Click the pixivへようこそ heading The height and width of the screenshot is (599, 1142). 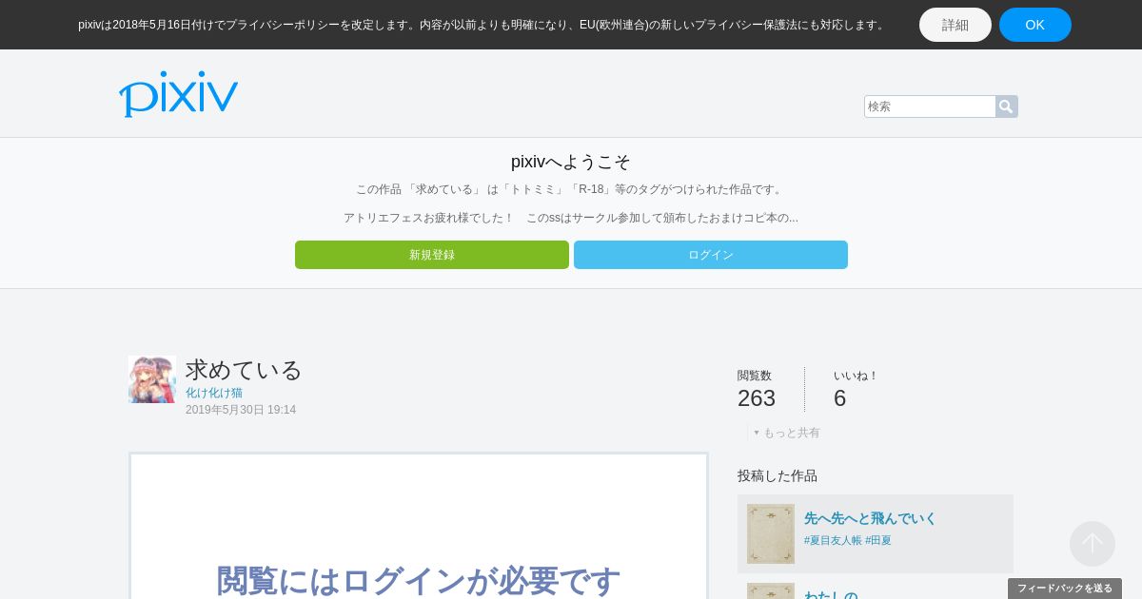point(571,162)
